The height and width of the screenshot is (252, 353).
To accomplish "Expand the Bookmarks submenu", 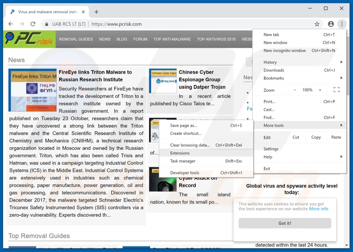I will coord(300,78).
